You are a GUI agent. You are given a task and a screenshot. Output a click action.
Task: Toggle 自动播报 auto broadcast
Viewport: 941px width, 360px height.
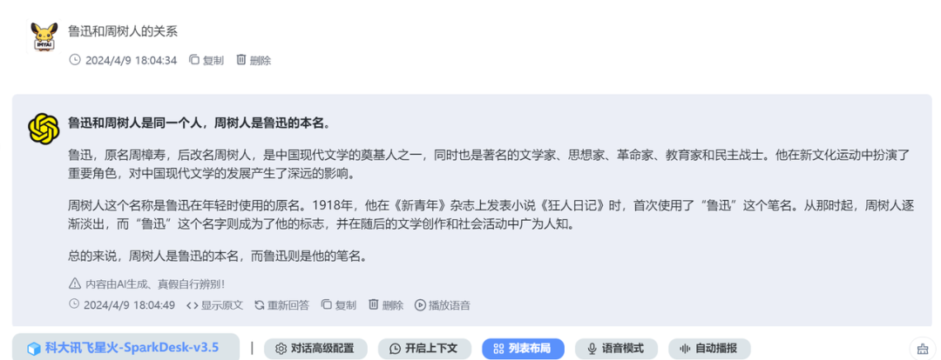708,349
